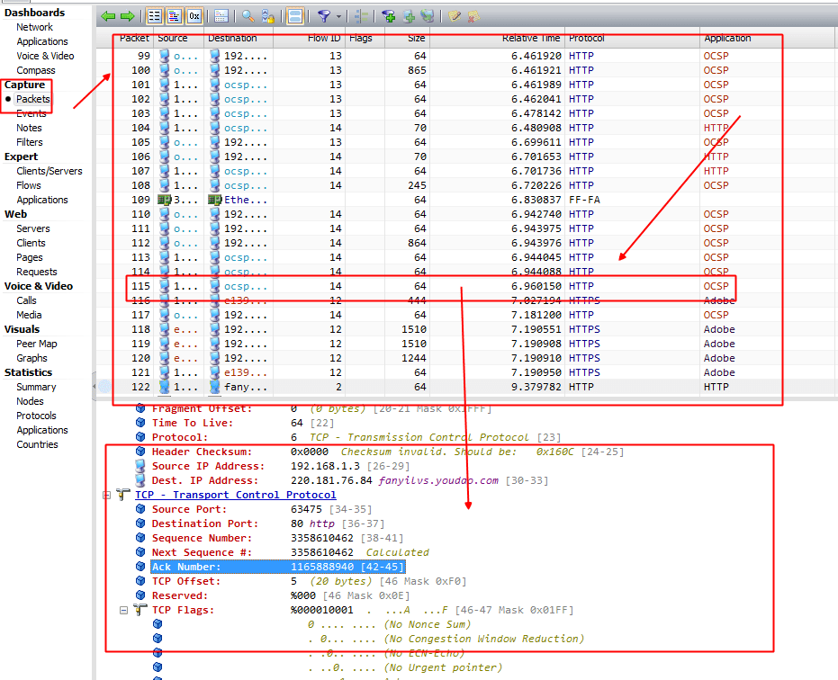Open the Statistics Summary view
838x680 pixels.
(36, 388)
